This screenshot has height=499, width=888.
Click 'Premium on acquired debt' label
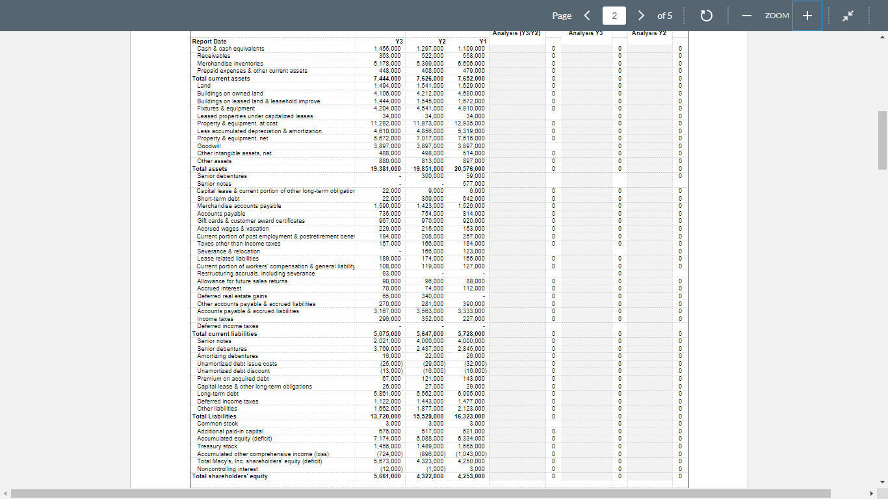pos(233,379)
